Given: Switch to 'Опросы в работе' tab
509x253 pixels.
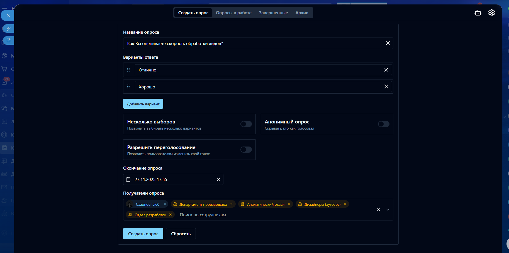Looking at the screenshot, I should pyautogui.click(x=233, y=13).
